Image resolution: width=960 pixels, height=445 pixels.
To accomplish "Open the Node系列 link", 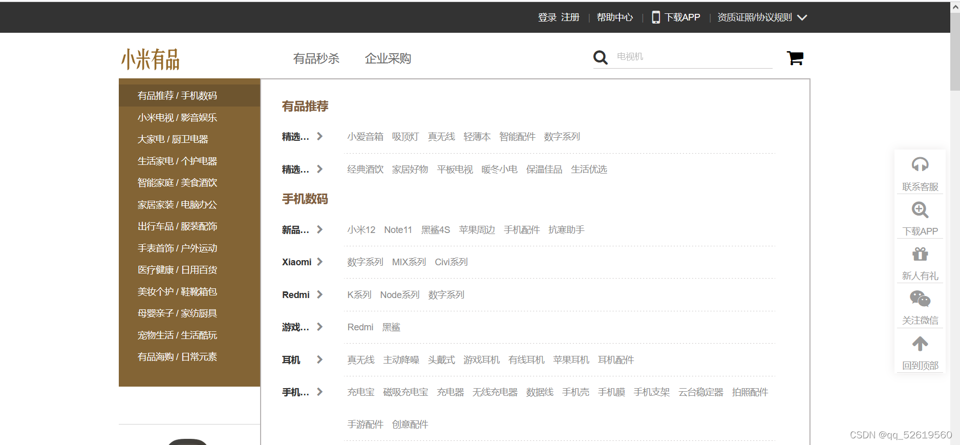I will 400,295.
